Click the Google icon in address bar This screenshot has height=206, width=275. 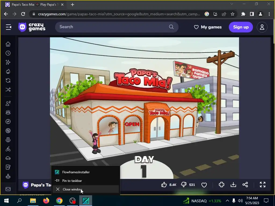point(207,14)
